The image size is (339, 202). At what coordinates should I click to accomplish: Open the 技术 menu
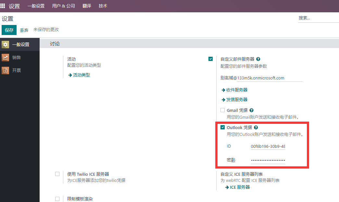103,6
